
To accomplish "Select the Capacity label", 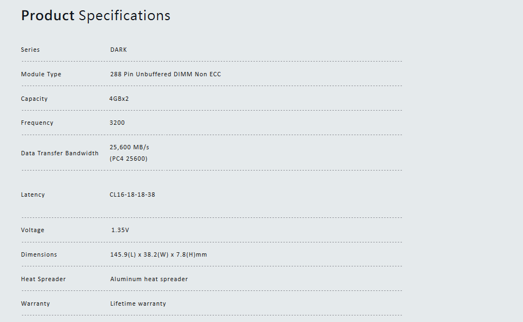I will pos(34,99).
